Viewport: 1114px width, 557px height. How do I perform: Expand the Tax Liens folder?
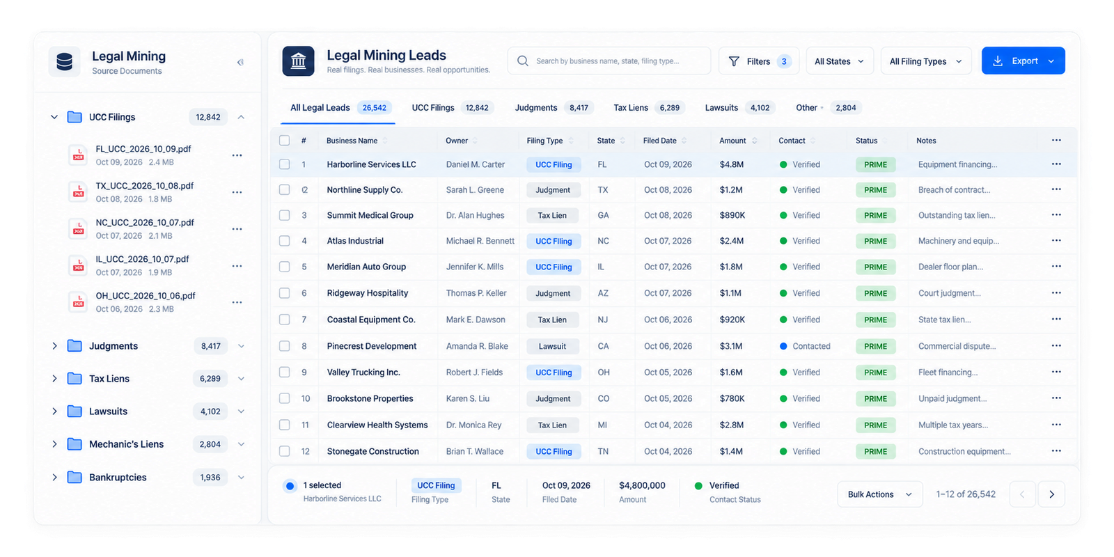click(54, 379)
